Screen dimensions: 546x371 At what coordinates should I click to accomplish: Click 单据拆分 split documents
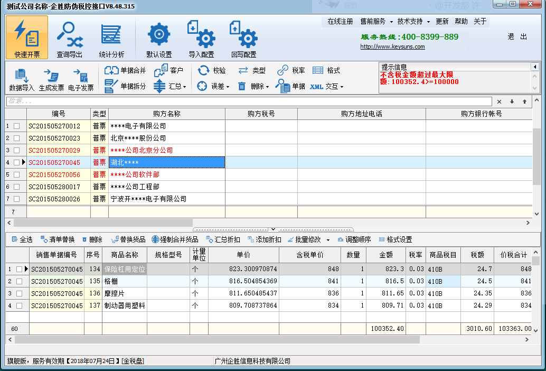click(x=125, y=86)
